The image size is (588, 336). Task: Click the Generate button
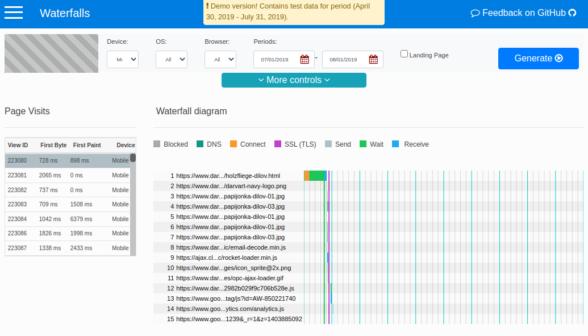click(538, 58)
